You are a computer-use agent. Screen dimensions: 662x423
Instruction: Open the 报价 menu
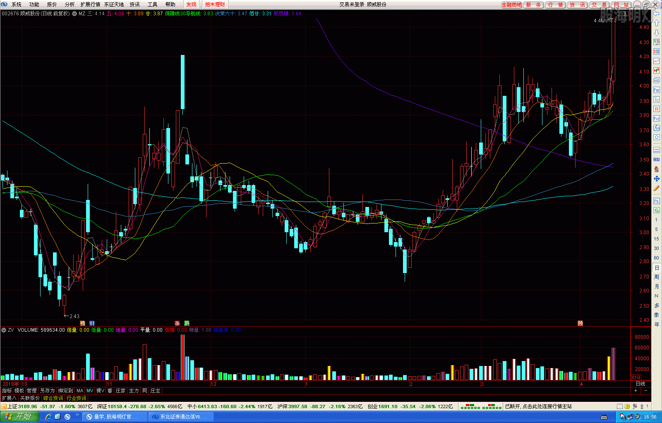(52, 4)
